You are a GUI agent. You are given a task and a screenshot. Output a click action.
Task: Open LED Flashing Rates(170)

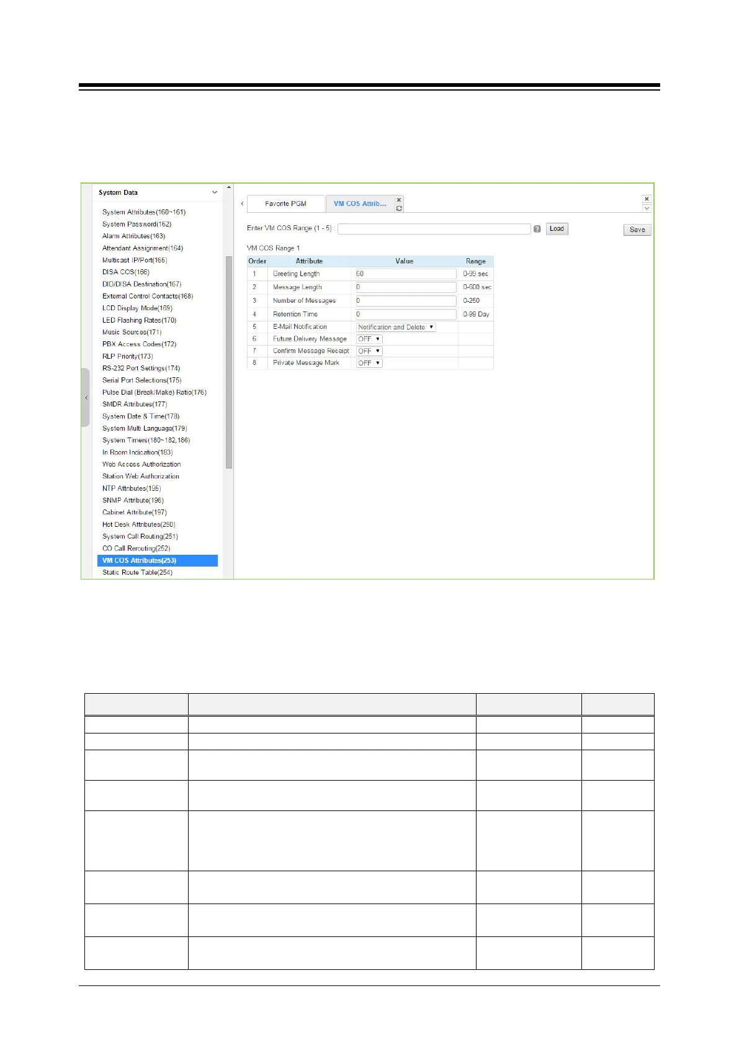[x=139, y=320]
